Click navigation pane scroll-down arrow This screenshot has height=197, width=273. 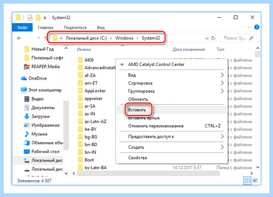pyautogui.click(x=66, y=173)
